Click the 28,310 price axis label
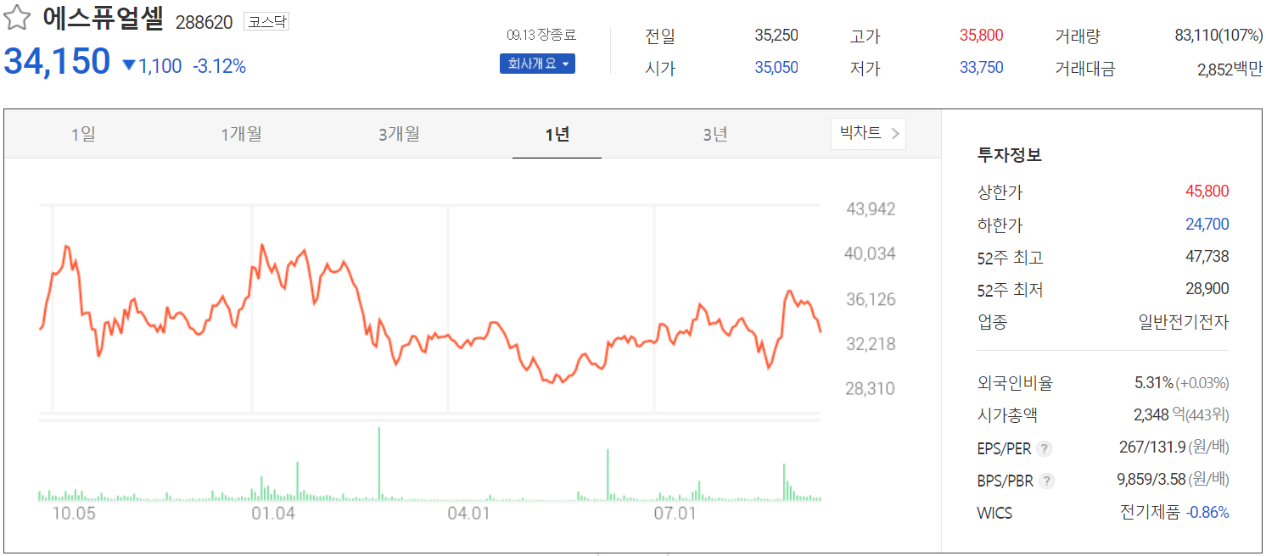The height and width of the screenshot is (556, 1266). (x=871, y=389)
